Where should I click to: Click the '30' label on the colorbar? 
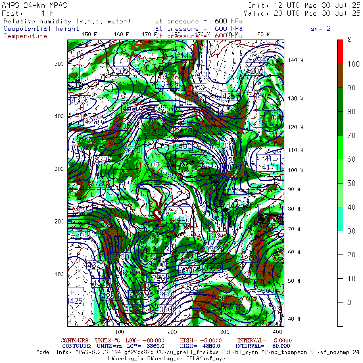click(x=351, y=231)
